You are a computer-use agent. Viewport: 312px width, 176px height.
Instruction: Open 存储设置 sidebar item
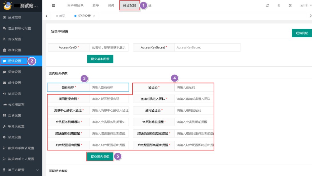(14, 50)
